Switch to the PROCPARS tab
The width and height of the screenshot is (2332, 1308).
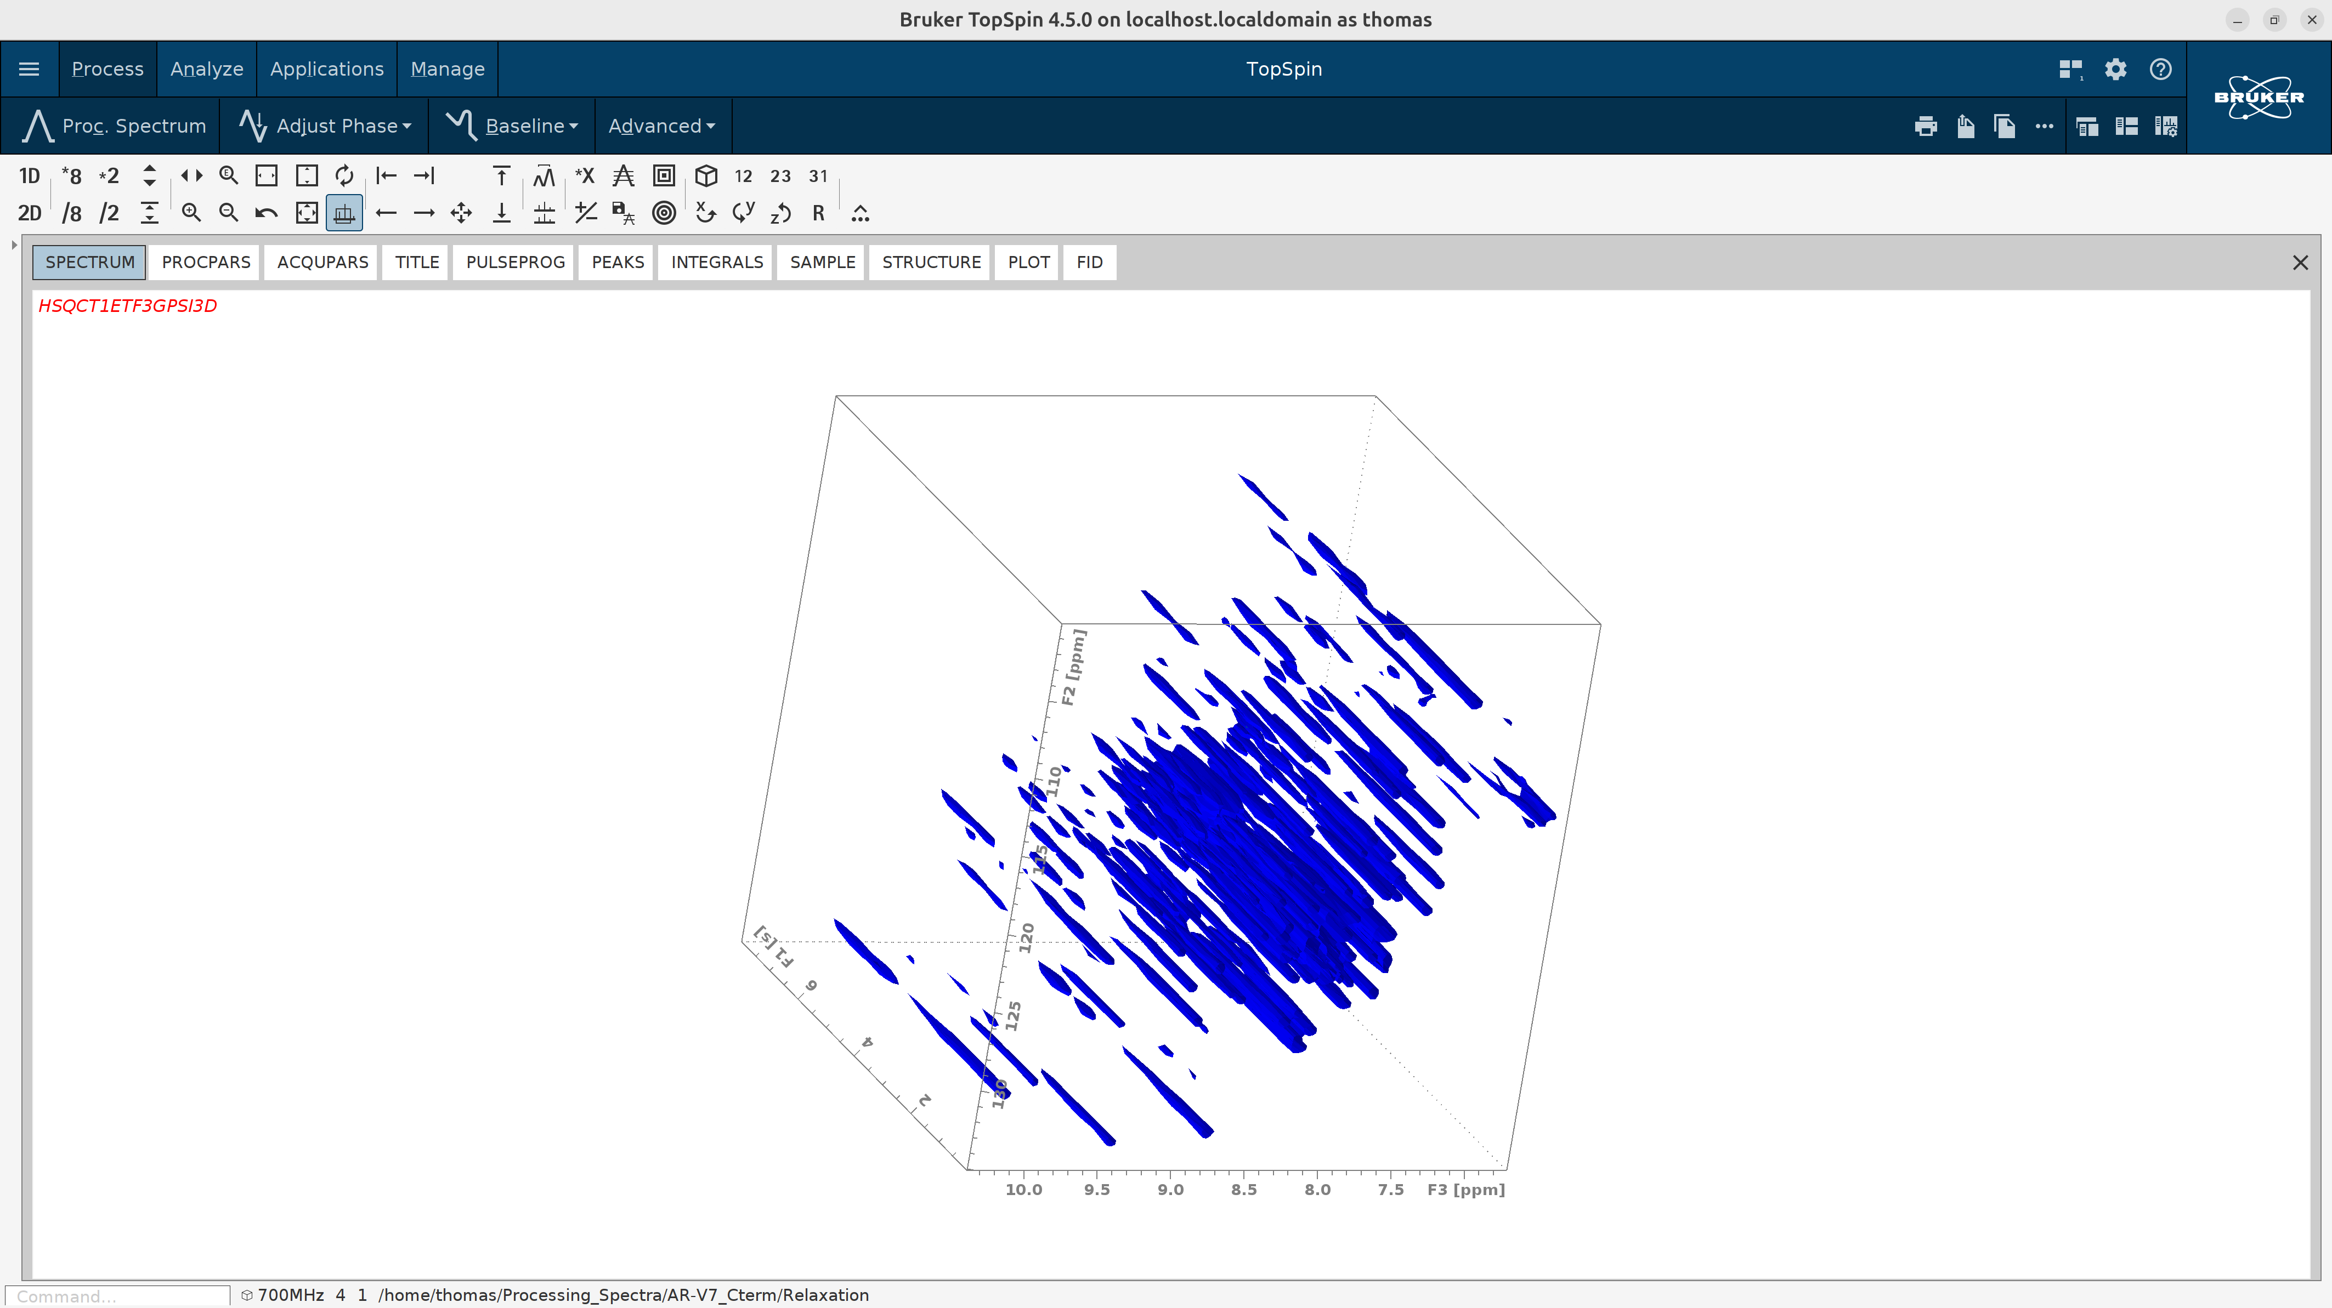pyautogui.click(x=206, y=263)
